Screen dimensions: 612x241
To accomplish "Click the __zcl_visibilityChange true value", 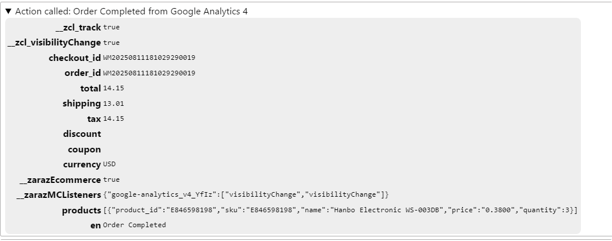I will [x=111, y=43].
